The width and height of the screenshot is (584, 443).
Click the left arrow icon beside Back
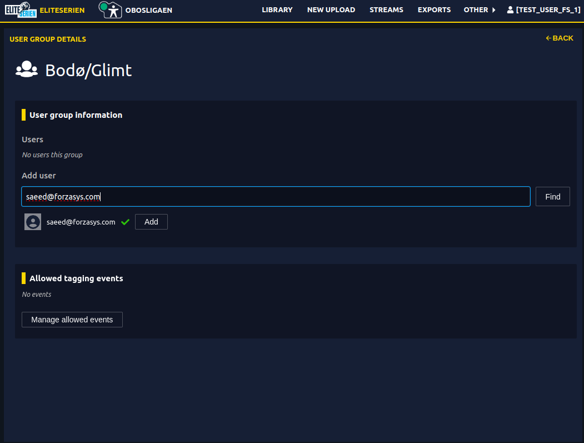548,38
